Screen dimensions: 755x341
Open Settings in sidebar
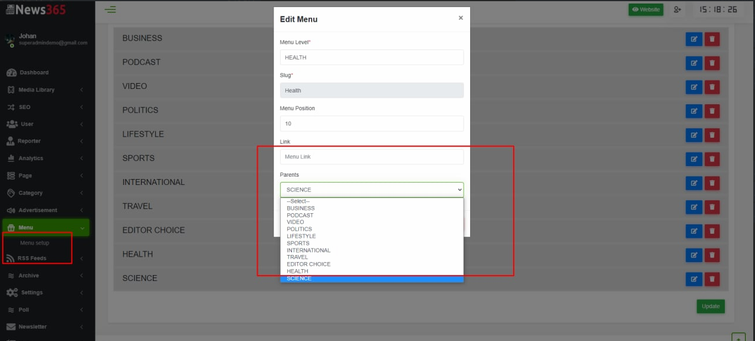45,293
